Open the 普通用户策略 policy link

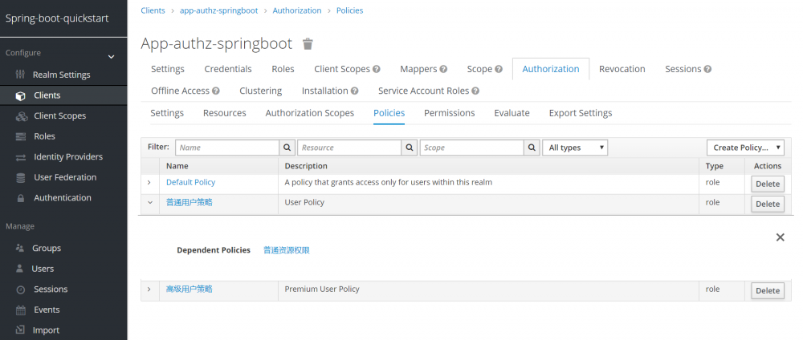pos(189,202)
